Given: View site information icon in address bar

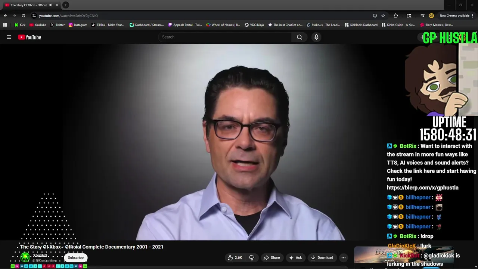Looking at the screenshot, I should 34,16.
